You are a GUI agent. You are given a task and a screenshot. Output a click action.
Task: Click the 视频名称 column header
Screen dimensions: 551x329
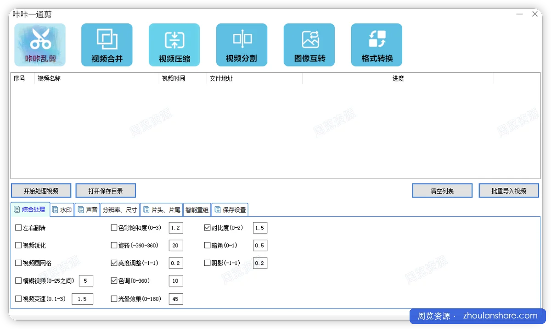97,78
